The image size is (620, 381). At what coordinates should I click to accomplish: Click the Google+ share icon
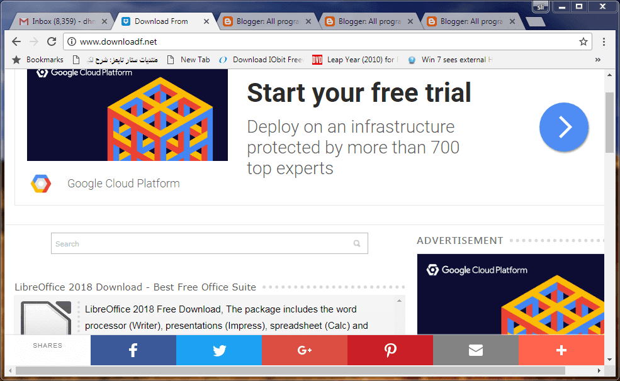304,350
